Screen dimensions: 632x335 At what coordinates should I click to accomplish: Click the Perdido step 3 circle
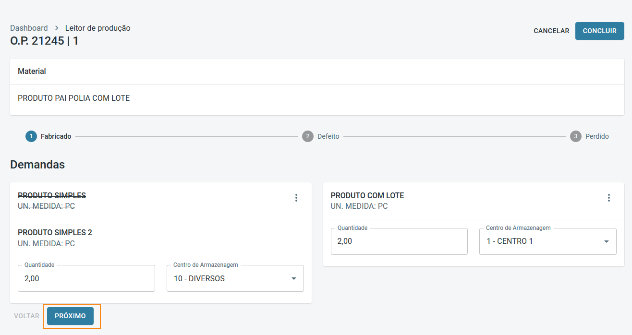576,136
